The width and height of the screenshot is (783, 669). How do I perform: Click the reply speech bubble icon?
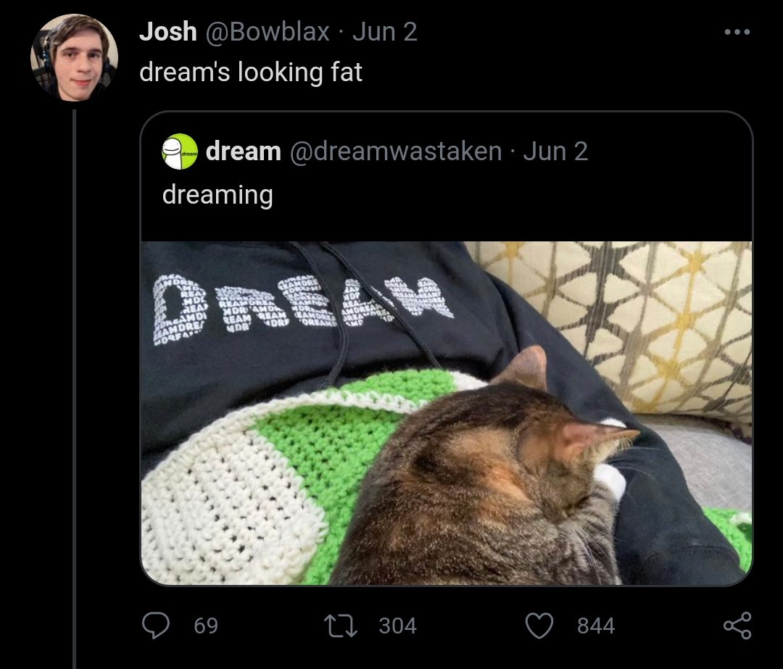(x=156, y=626)
